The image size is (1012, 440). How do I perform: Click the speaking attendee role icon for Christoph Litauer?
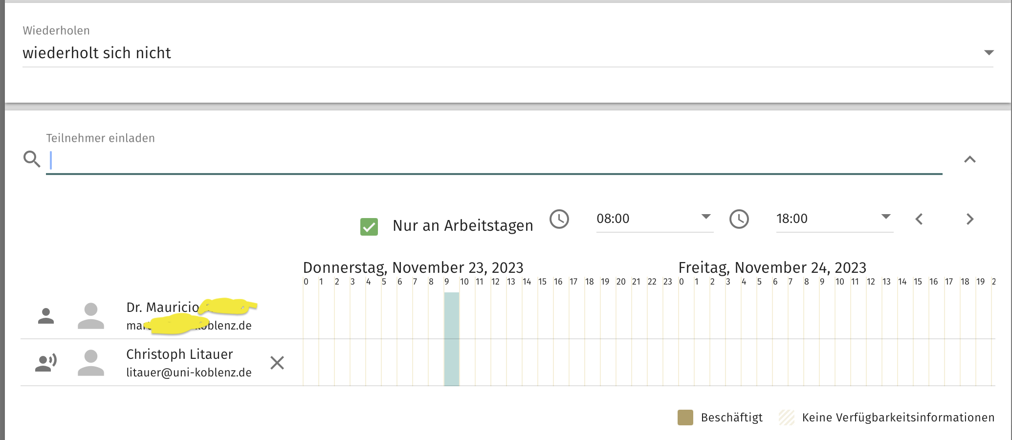tap(46, 363)
